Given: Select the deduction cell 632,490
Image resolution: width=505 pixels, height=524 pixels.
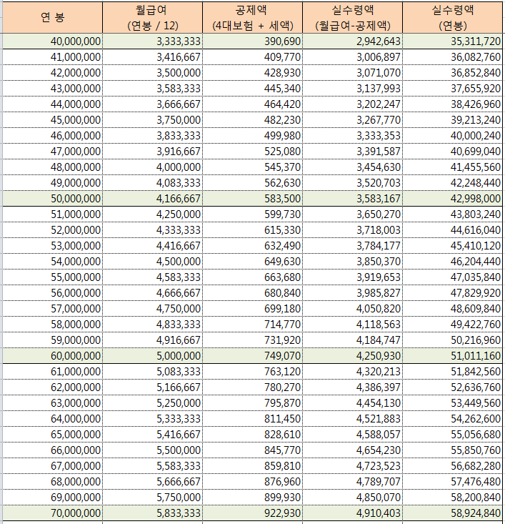Looking at the screenshot, I should 253,246.
